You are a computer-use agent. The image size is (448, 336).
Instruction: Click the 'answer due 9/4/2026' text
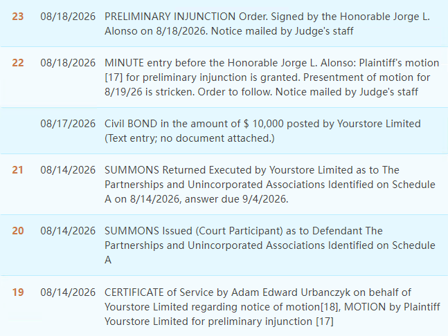tap(236, 199)
